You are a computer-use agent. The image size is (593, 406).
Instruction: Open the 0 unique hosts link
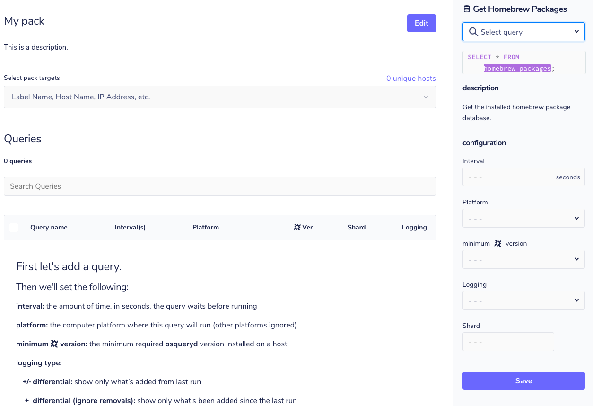[411, 78]
